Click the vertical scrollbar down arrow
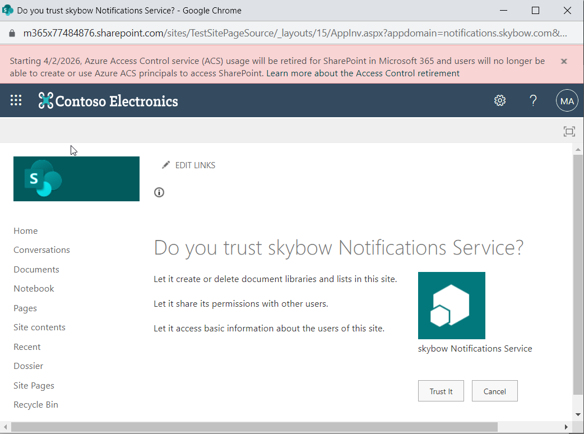 (578, 414)
